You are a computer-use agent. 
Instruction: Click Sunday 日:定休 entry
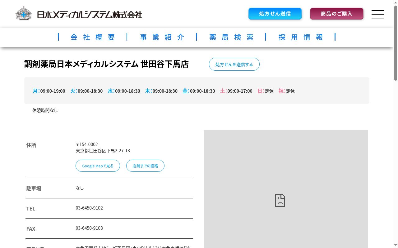tap(265, 91)
